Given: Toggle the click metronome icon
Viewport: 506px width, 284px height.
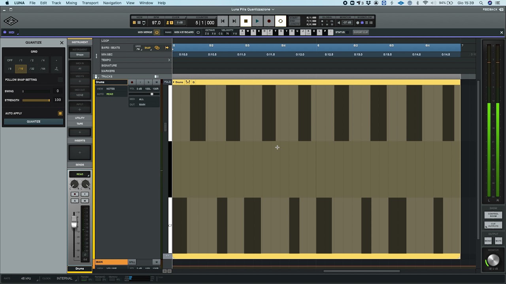Looking at the screenshot, I should (x=168, y=23).
